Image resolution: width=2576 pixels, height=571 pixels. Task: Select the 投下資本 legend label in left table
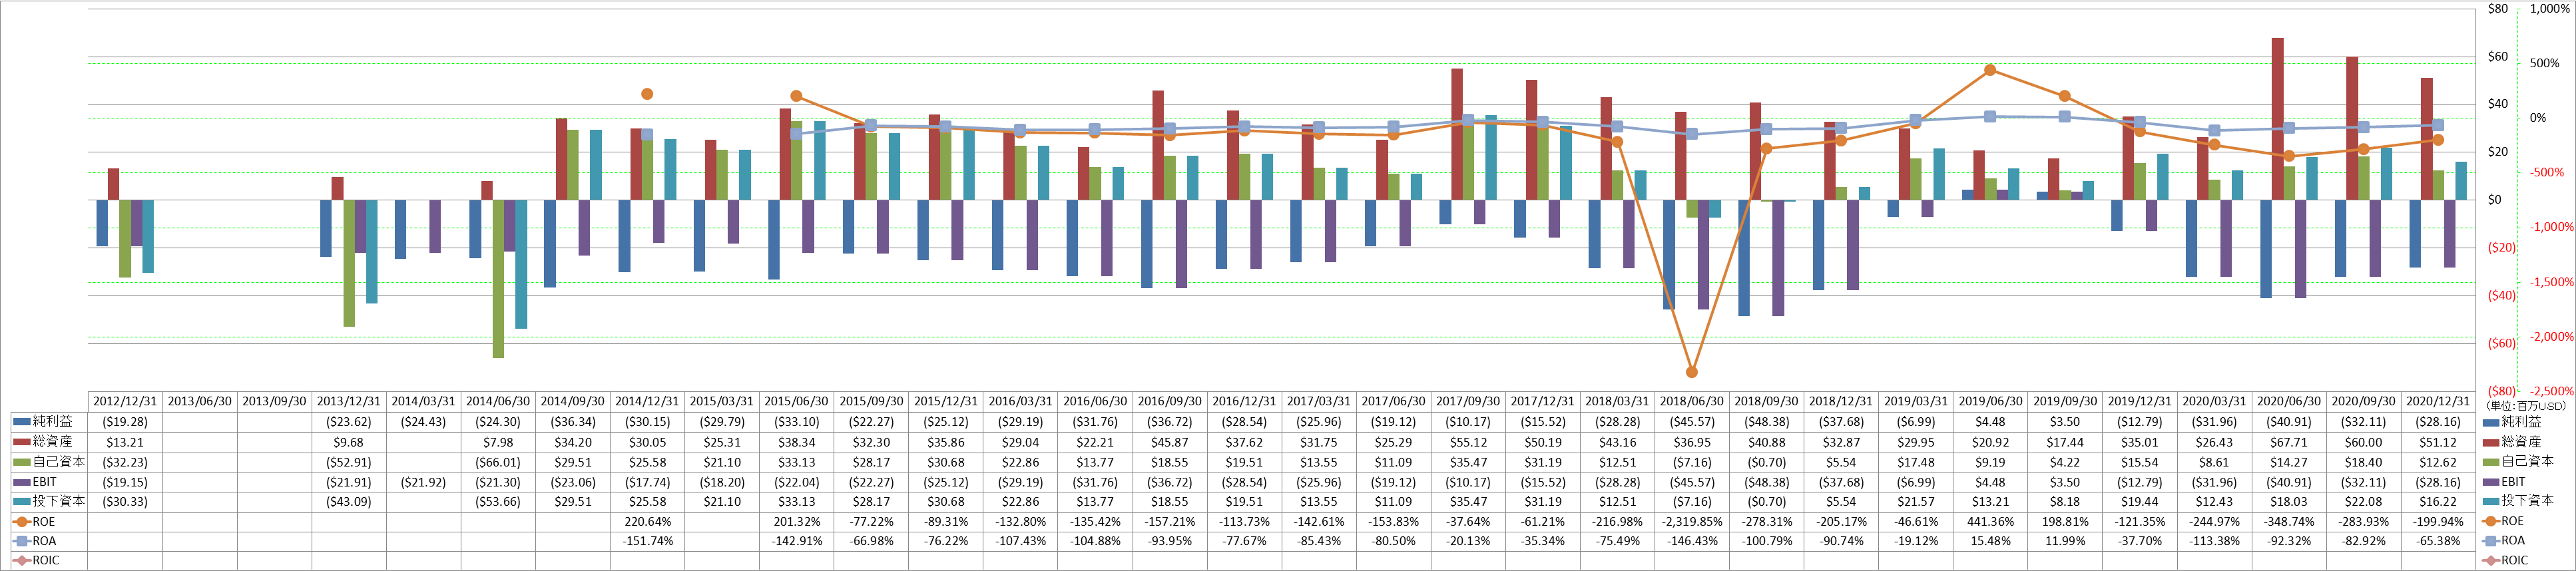pyautogui.click(x=58, y=501)
